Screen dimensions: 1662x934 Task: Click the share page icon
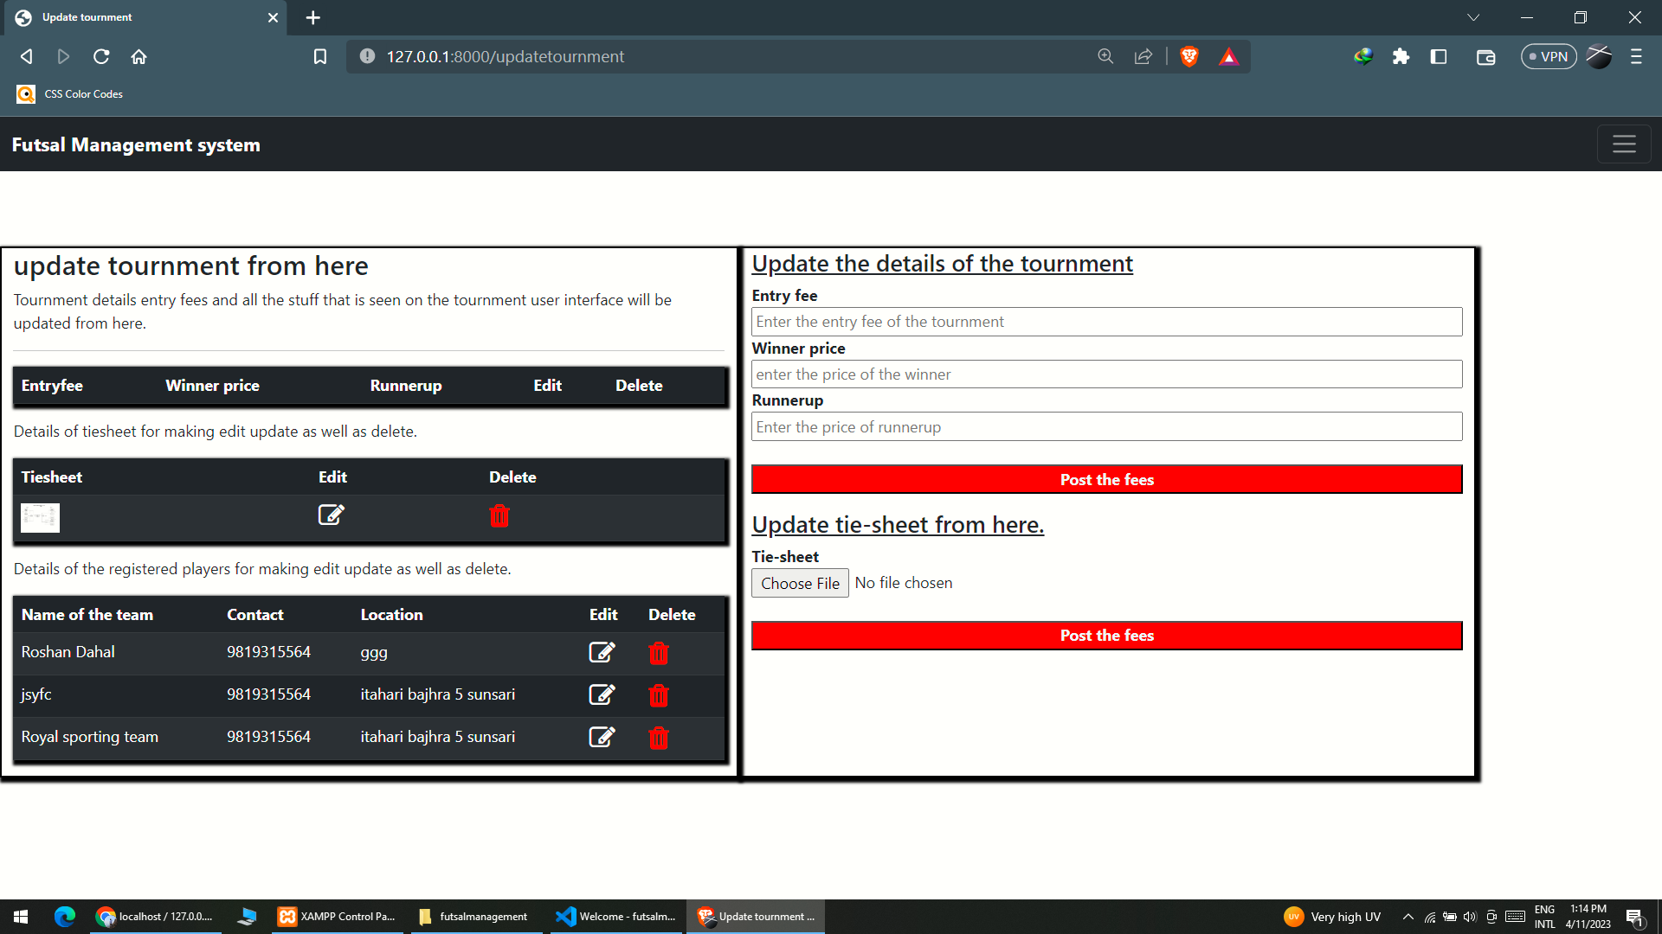pos(1143,56)
